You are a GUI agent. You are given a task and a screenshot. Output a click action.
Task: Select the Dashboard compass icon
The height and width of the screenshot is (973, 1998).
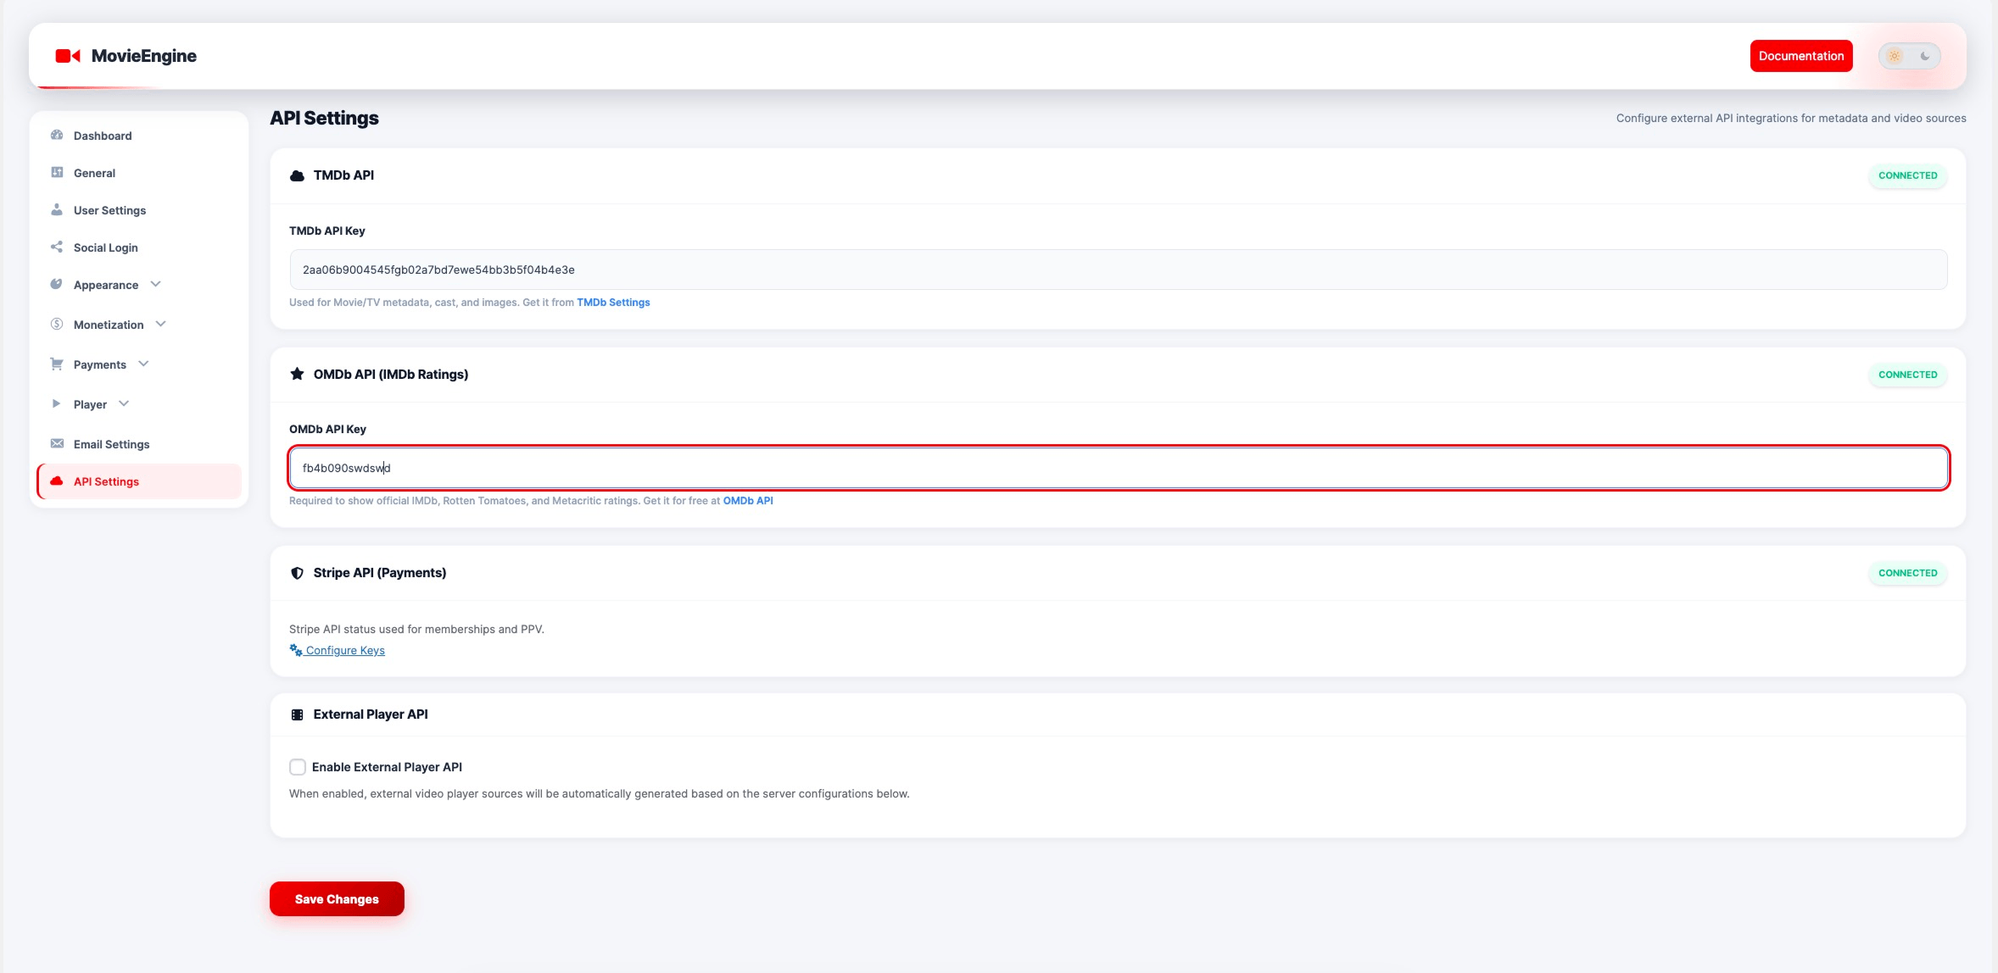click(x=55, y=135)
